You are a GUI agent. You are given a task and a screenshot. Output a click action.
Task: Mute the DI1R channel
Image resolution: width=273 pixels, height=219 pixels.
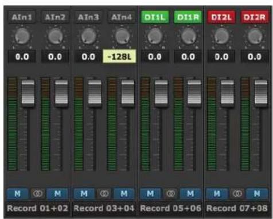[190, 194]
